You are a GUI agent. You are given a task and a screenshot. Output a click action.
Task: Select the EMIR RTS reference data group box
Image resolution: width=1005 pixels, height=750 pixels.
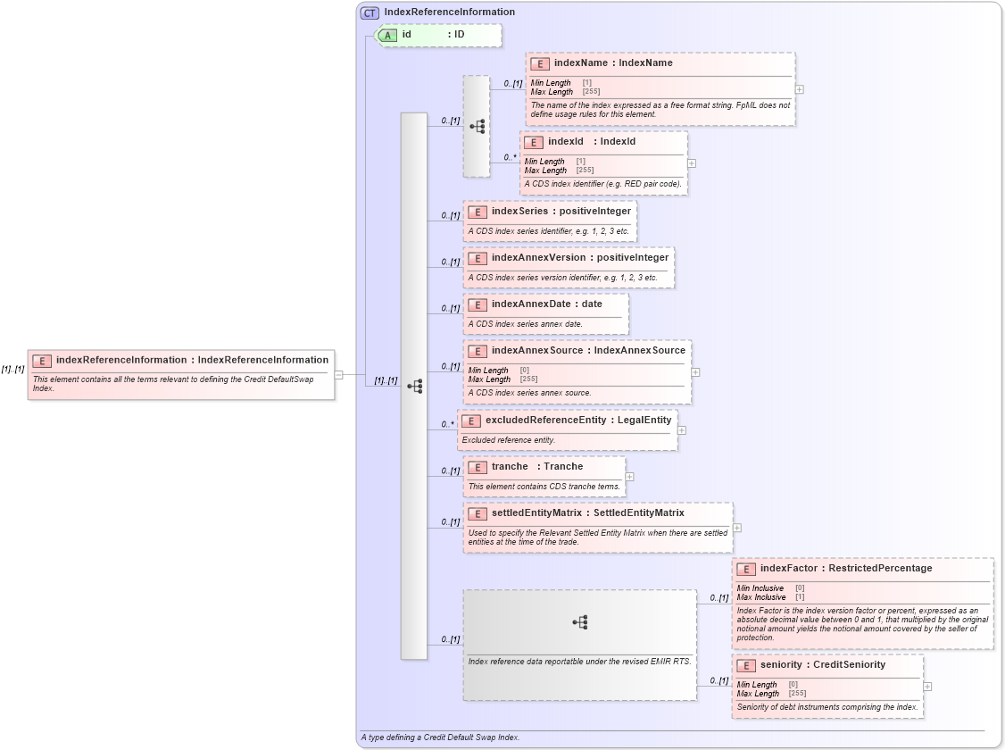click(580, 643)
